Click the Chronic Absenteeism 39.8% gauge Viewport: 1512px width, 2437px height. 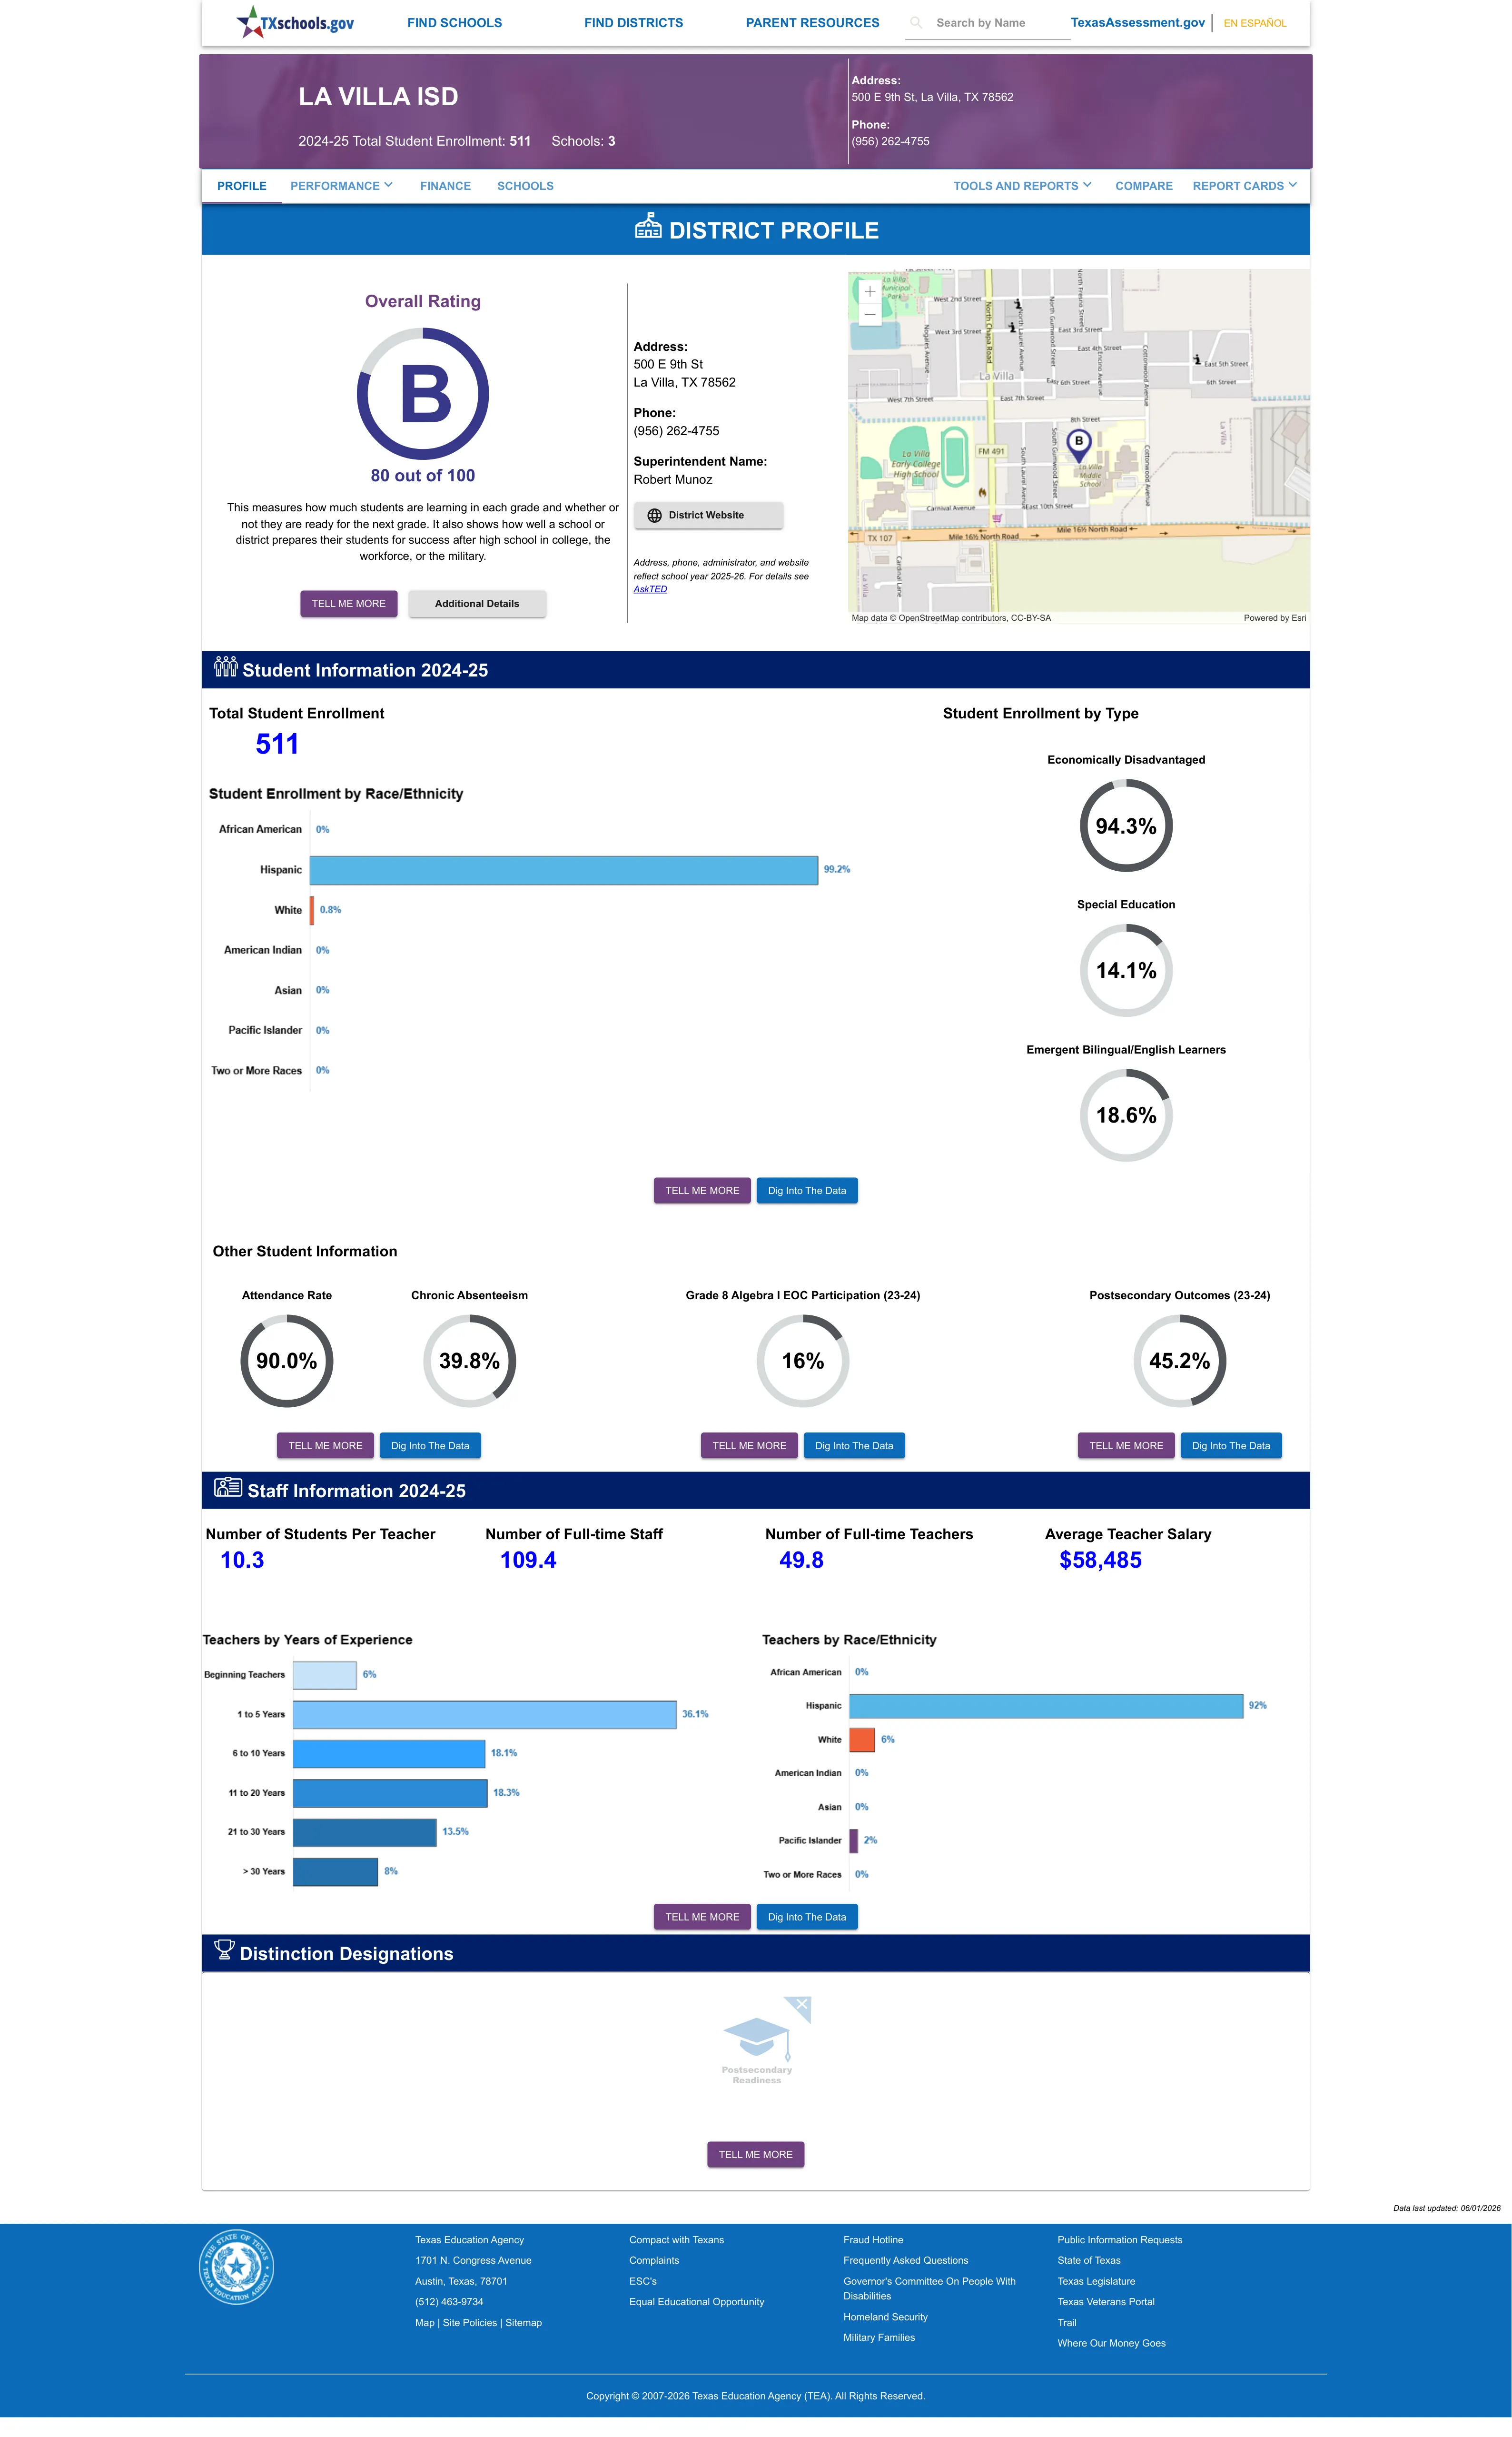470,1361
